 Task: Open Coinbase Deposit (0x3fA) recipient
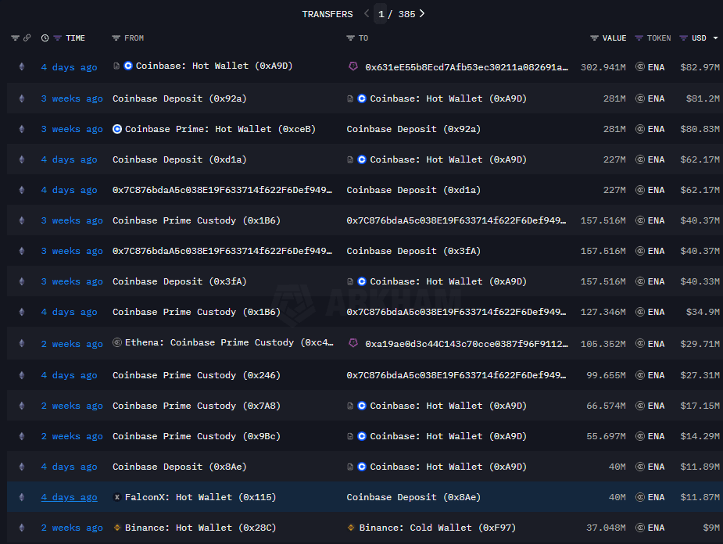[413, 251]
